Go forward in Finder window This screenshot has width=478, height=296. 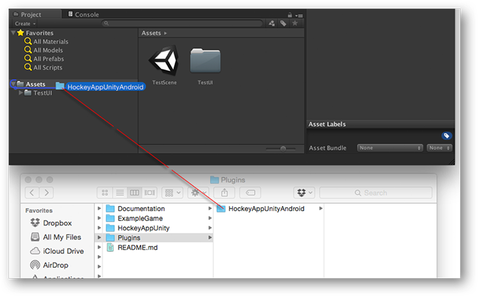pyautogui.click(x=47, y=193)
